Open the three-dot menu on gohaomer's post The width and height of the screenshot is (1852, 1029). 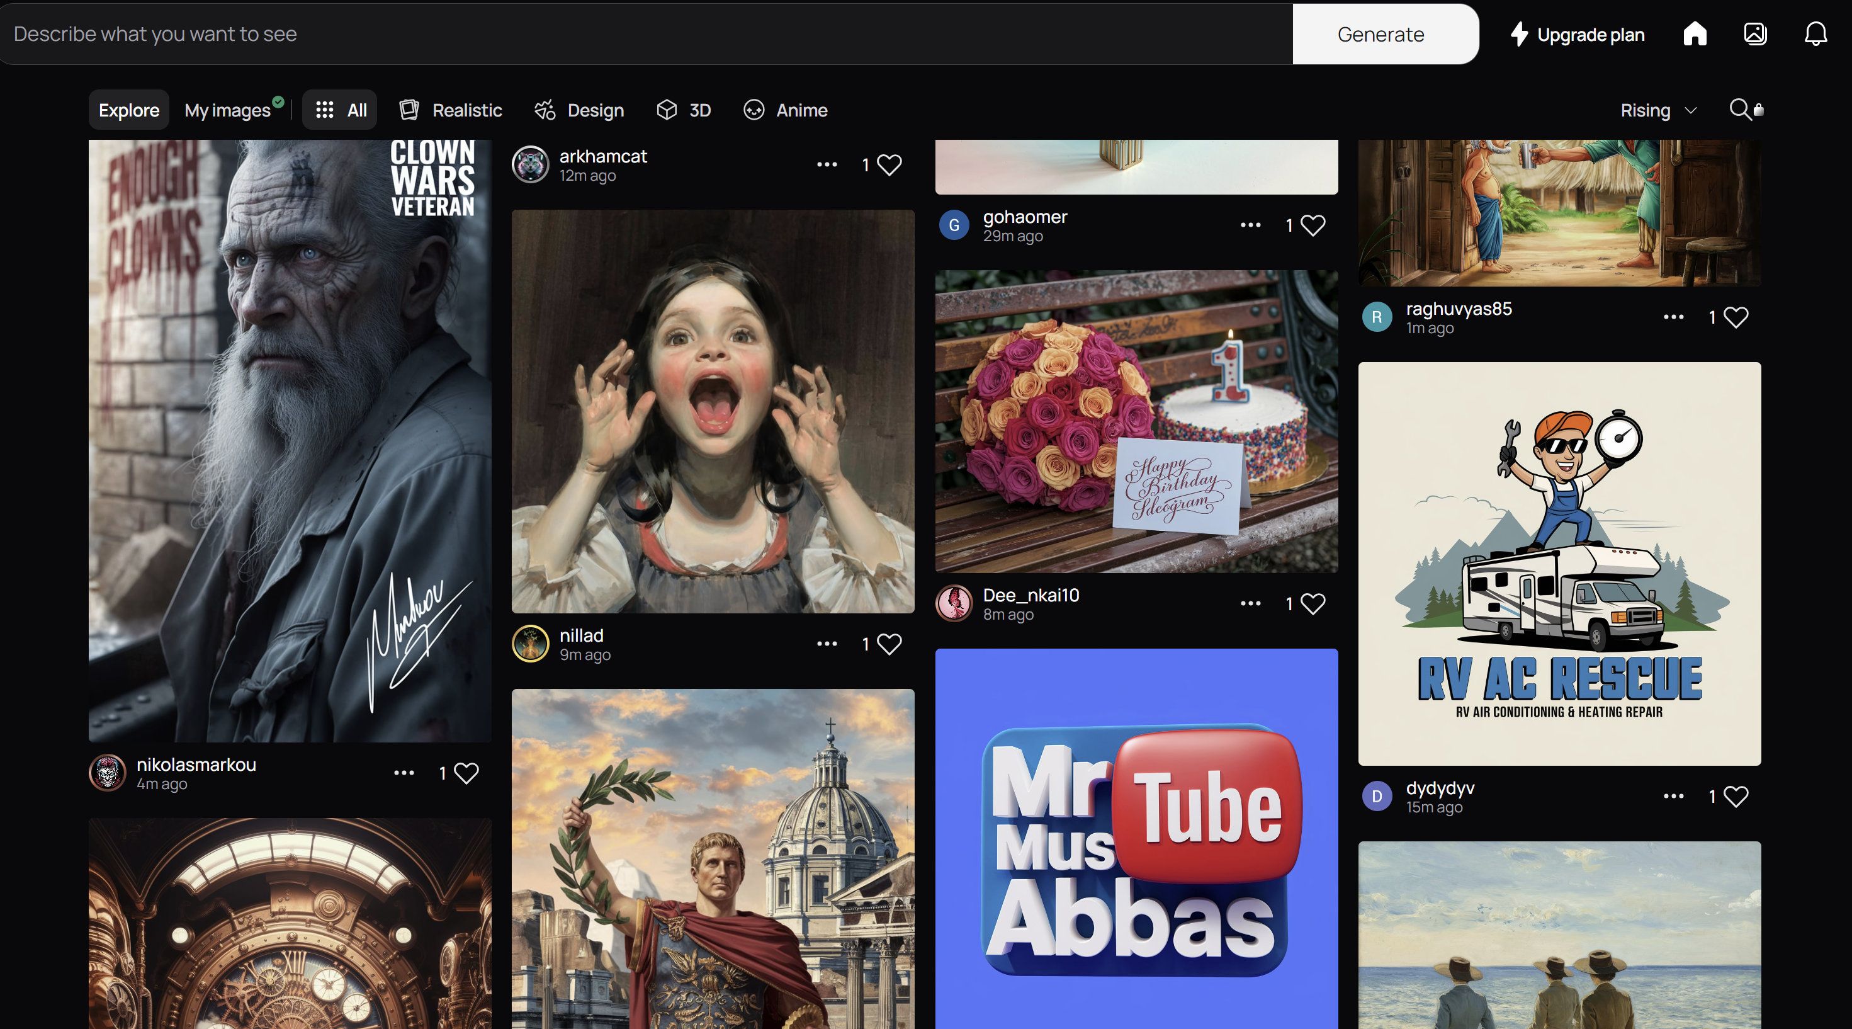[1250, 225]
